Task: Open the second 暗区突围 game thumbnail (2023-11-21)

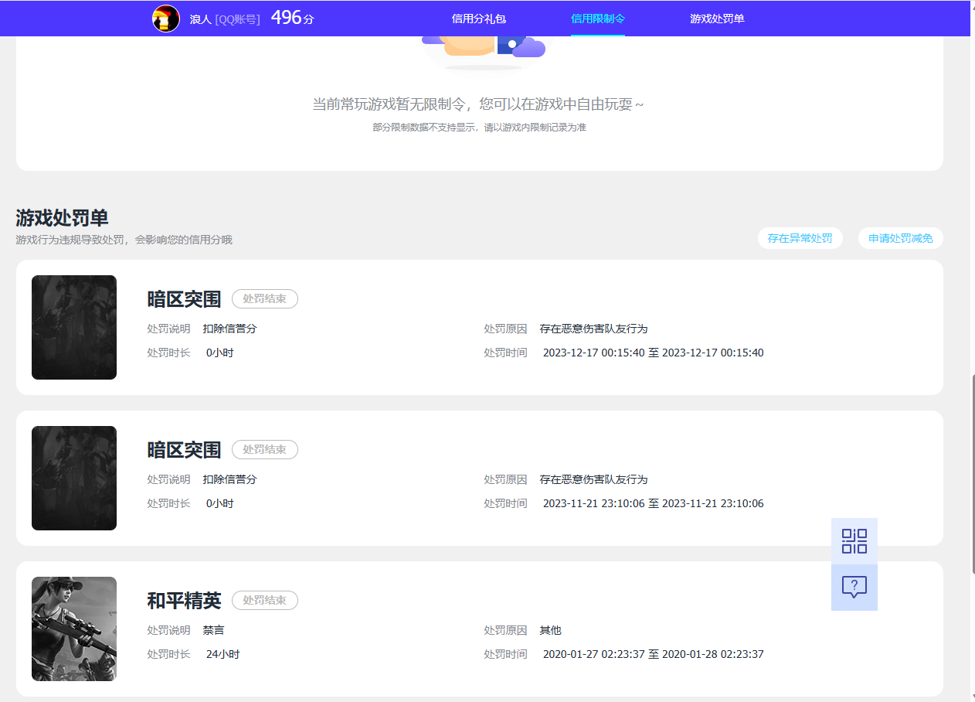Action: [74, 479]
